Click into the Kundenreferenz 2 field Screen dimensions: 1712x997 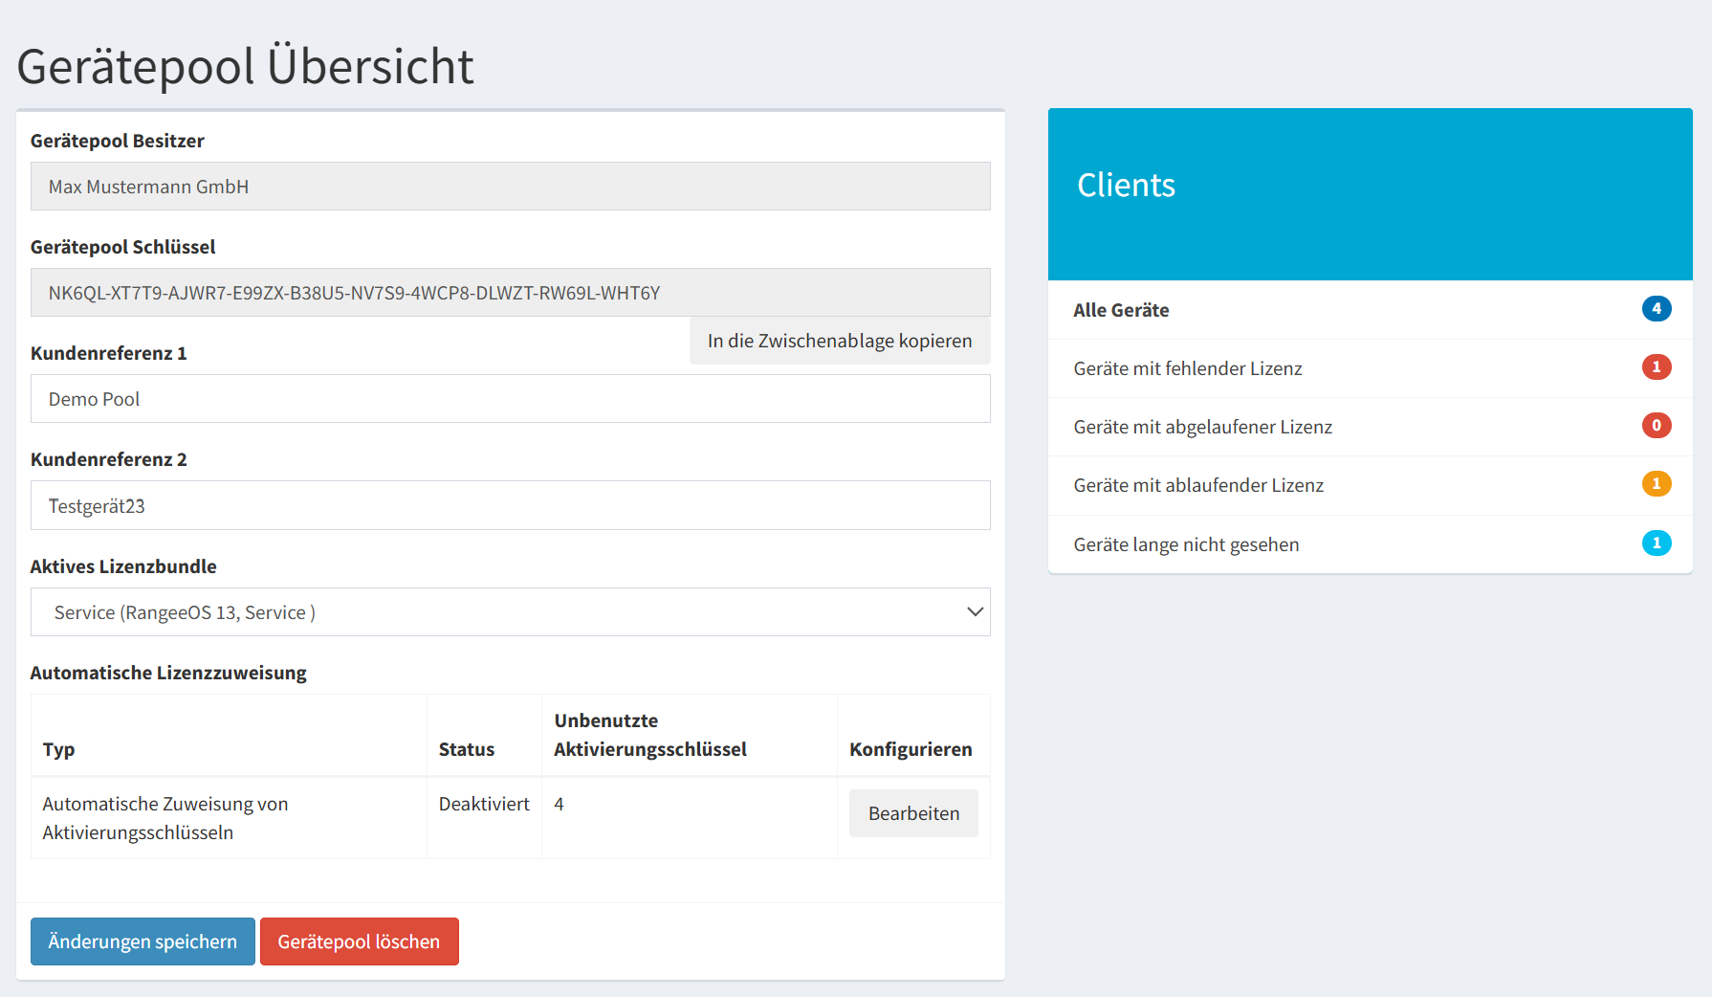tap(510, 506)
